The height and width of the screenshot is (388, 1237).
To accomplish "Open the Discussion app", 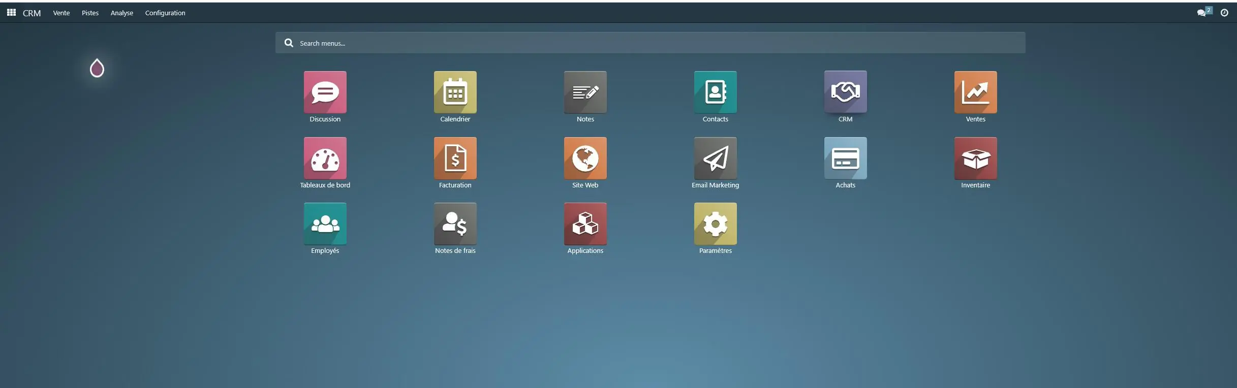I will pos(325,92).
